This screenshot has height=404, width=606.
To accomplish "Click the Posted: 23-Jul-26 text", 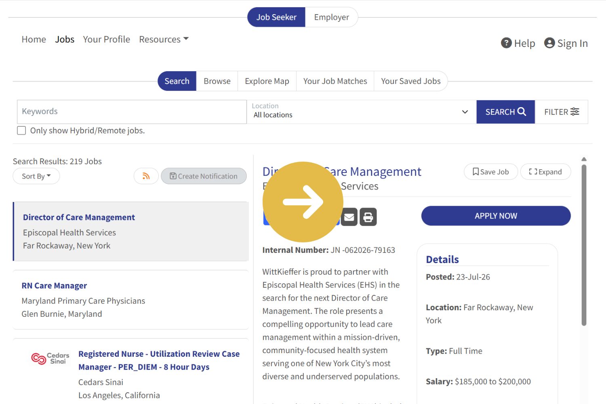I will (x=458, y=277).
